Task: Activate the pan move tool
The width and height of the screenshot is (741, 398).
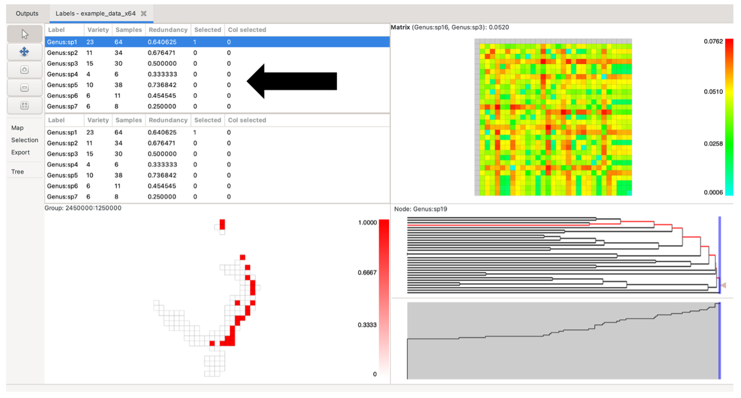Action: (25, 52)
